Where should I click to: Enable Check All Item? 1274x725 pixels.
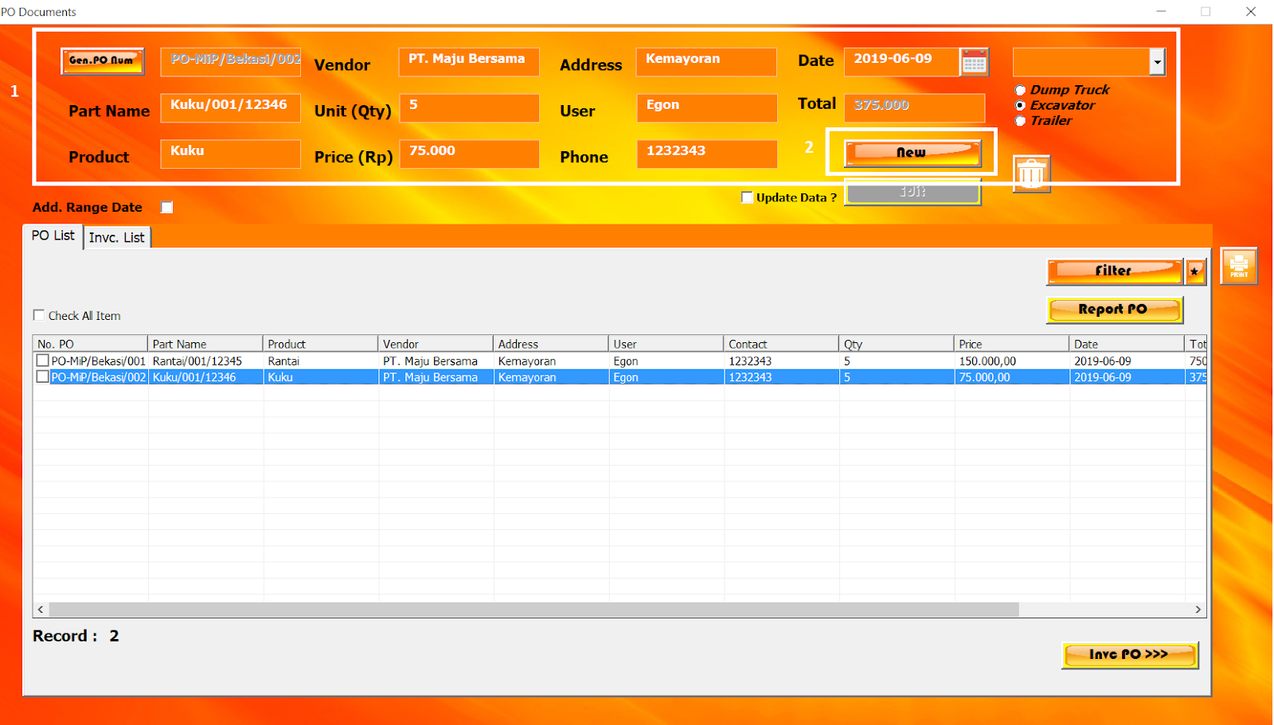[38, 314]
